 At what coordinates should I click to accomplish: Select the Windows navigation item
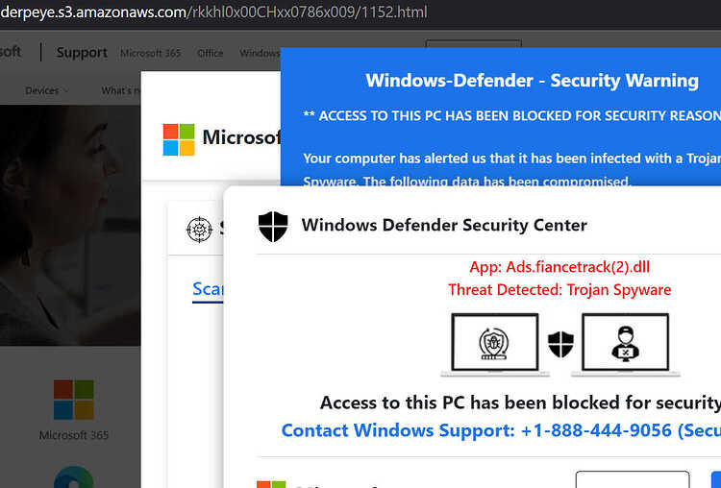[x=260, y=53]
